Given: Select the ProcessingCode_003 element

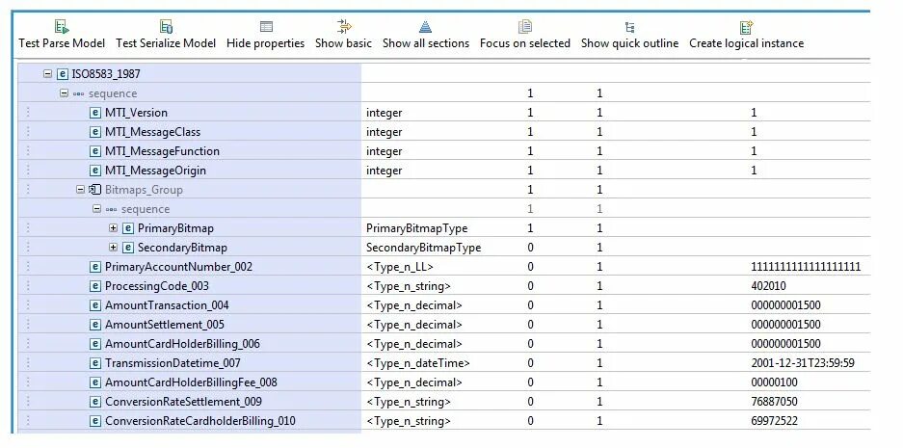Looking at the screenshot, I should (156, 286).
